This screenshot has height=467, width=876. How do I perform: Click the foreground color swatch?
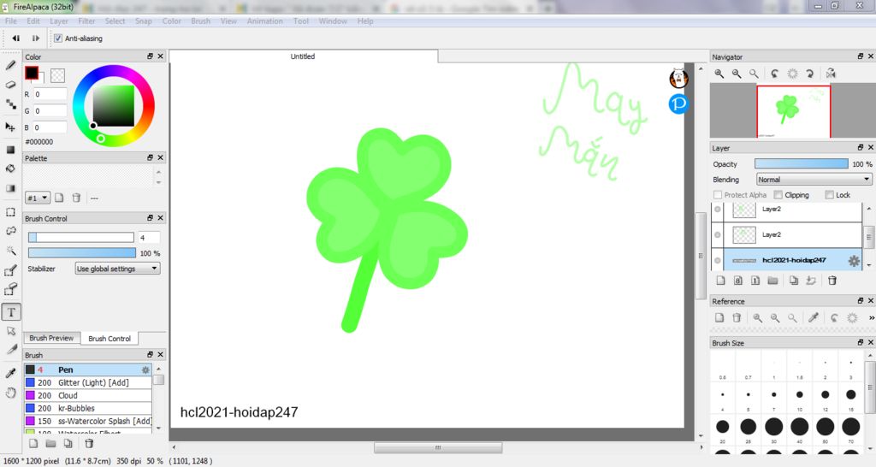(x=32, y=73)
